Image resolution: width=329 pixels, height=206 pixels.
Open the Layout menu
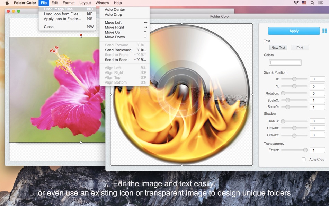85,3
